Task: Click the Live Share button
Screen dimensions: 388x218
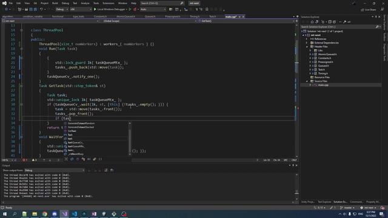Action: tap(368, 10)
